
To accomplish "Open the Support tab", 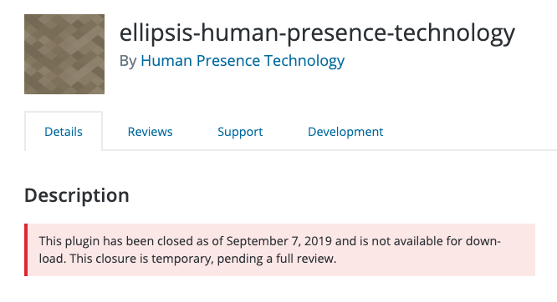I will [x=240, y=132].
